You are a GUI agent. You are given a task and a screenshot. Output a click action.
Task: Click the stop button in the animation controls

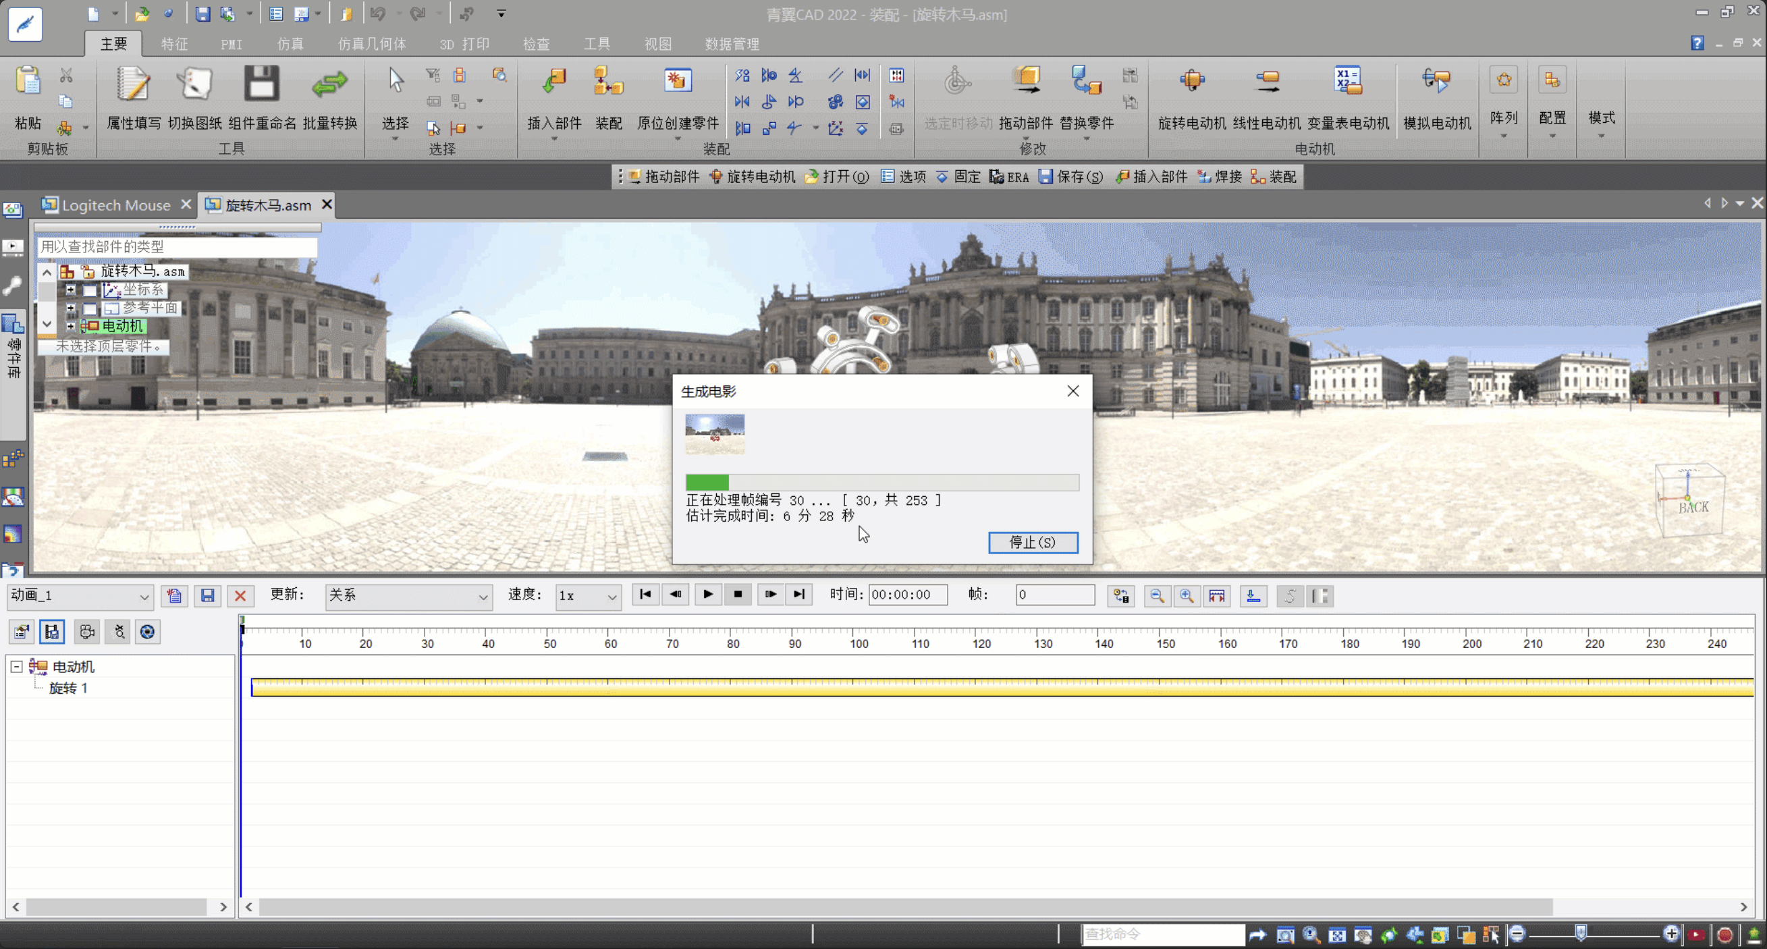click(x=738, y=594)
